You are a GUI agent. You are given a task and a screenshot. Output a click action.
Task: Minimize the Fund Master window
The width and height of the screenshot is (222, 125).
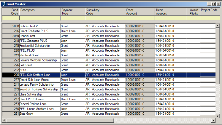[x=209, y=4]
